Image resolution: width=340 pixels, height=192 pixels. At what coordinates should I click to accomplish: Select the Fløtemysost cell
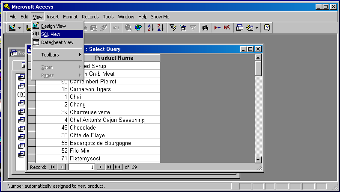point(114,159)
